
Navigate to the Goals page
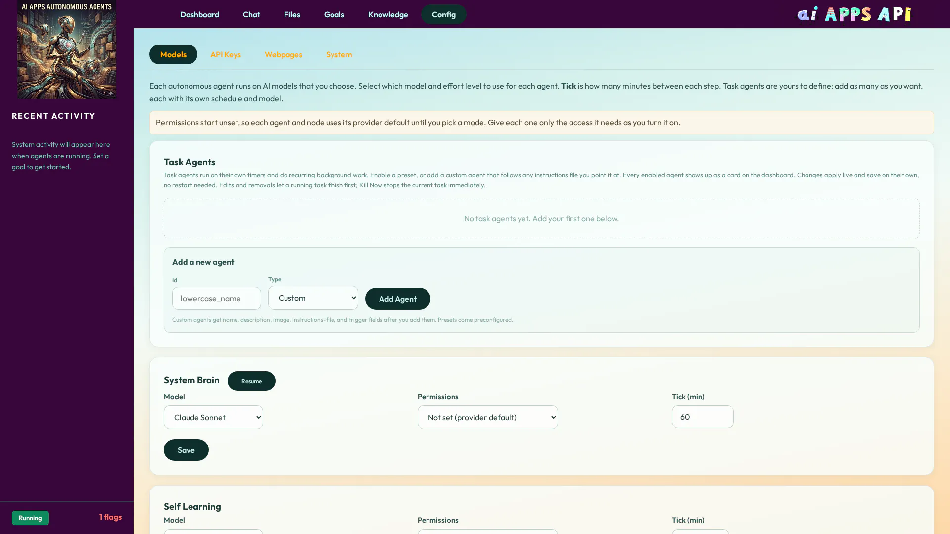point(334,14)
